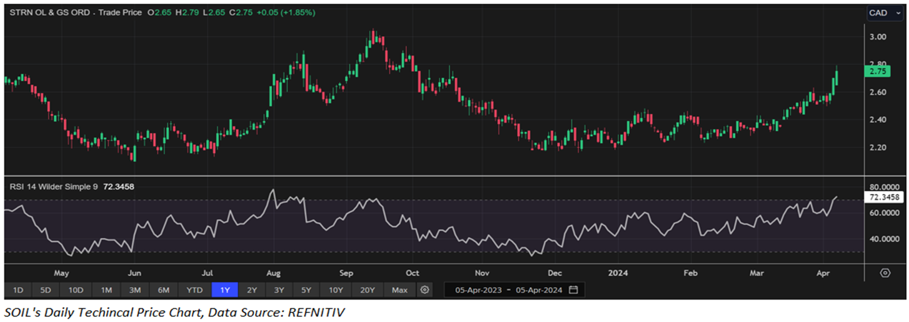Switch to 10D time range
Screen dimensions: 909x322
pos(76,290)
